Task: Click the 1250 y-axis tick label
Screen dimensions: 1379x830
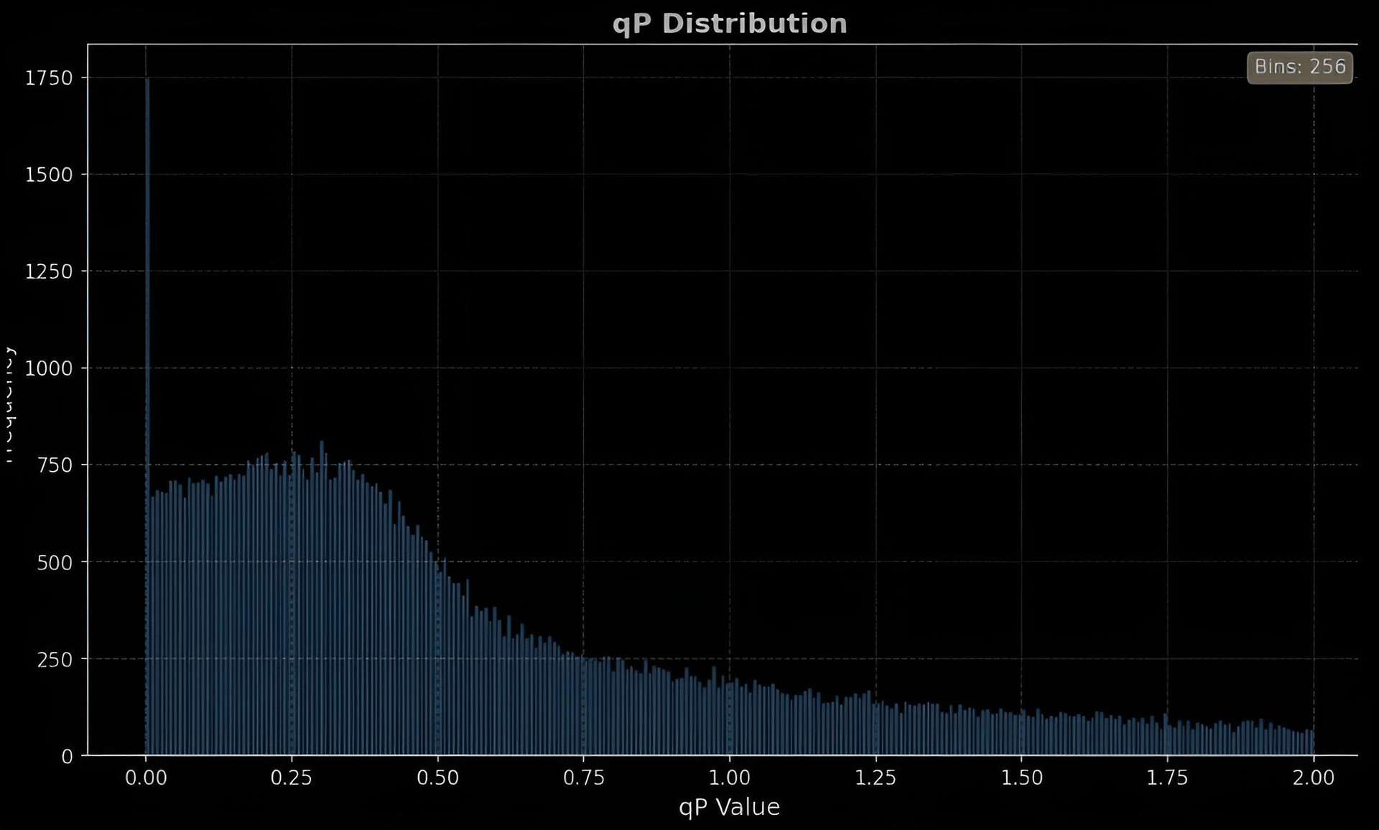Action: click(x=49, y=272)
